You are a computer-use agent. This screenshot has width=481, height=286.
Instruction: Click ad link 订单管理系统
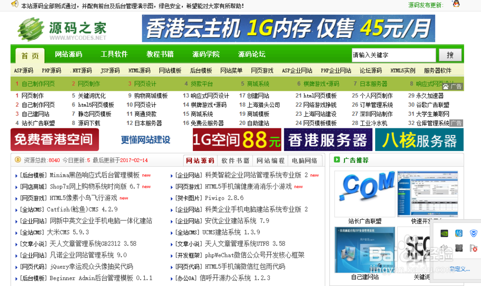(376, 105)
